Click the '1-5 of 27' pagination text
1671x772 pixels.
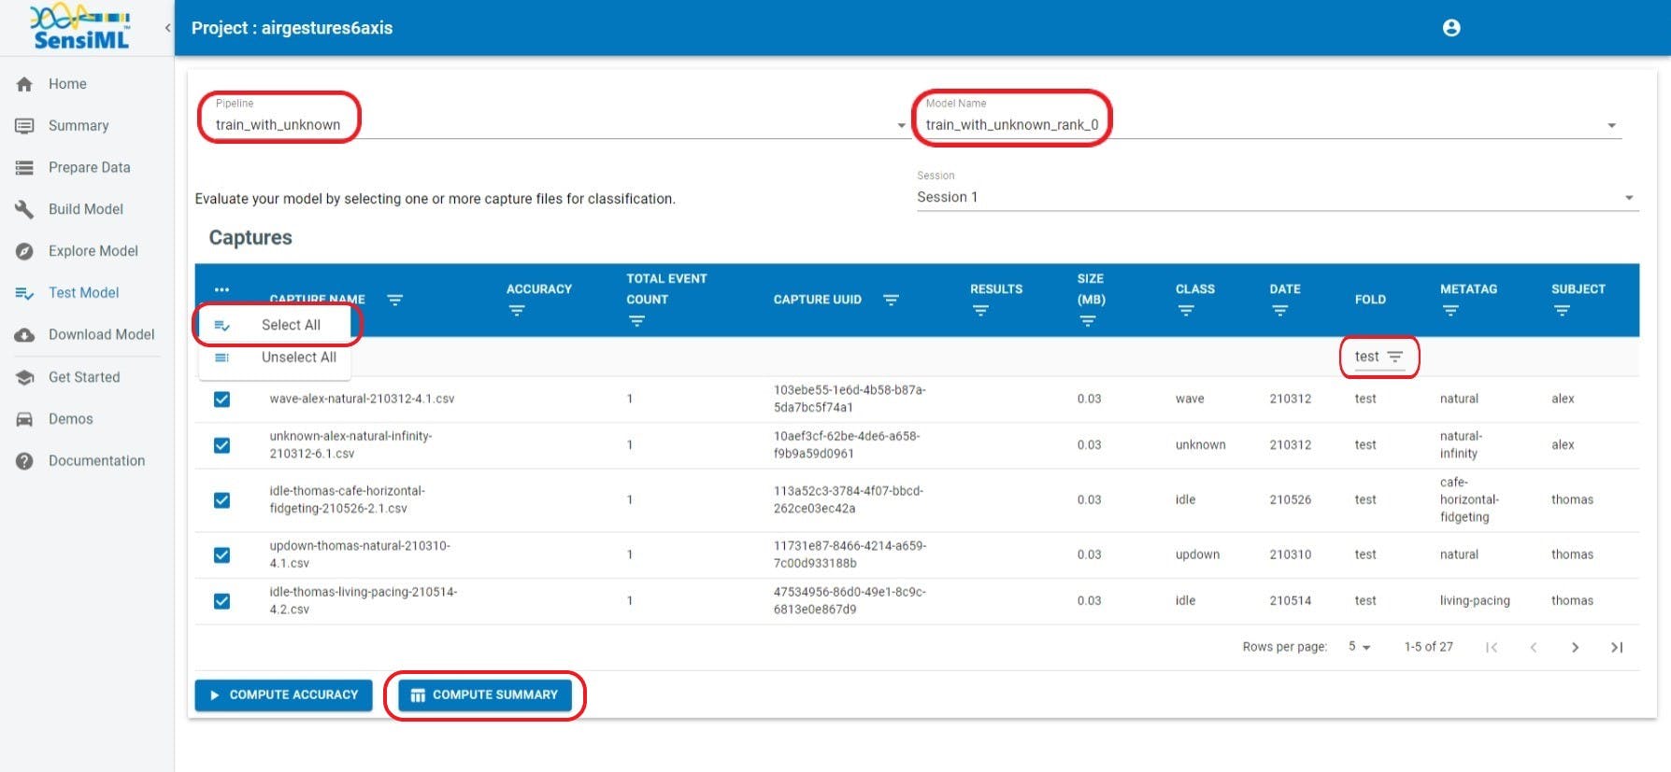click(x=1428, y=647)
